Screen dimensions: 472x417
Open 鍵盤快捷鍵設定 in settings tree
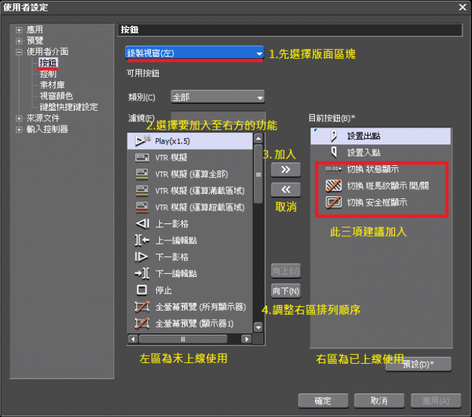[x=68, y=107]
